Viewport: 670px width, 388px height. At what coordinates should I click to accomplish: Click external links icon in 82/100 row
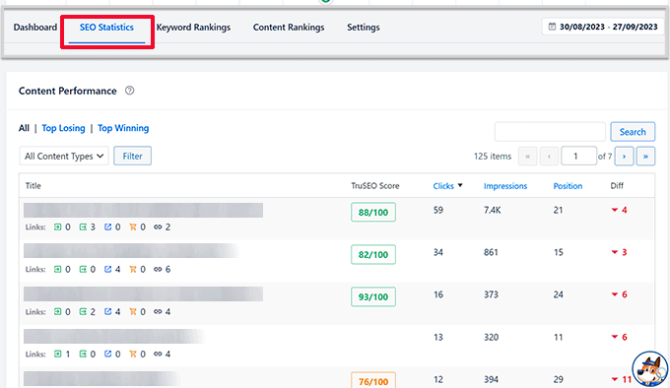(x=107, y=270)
